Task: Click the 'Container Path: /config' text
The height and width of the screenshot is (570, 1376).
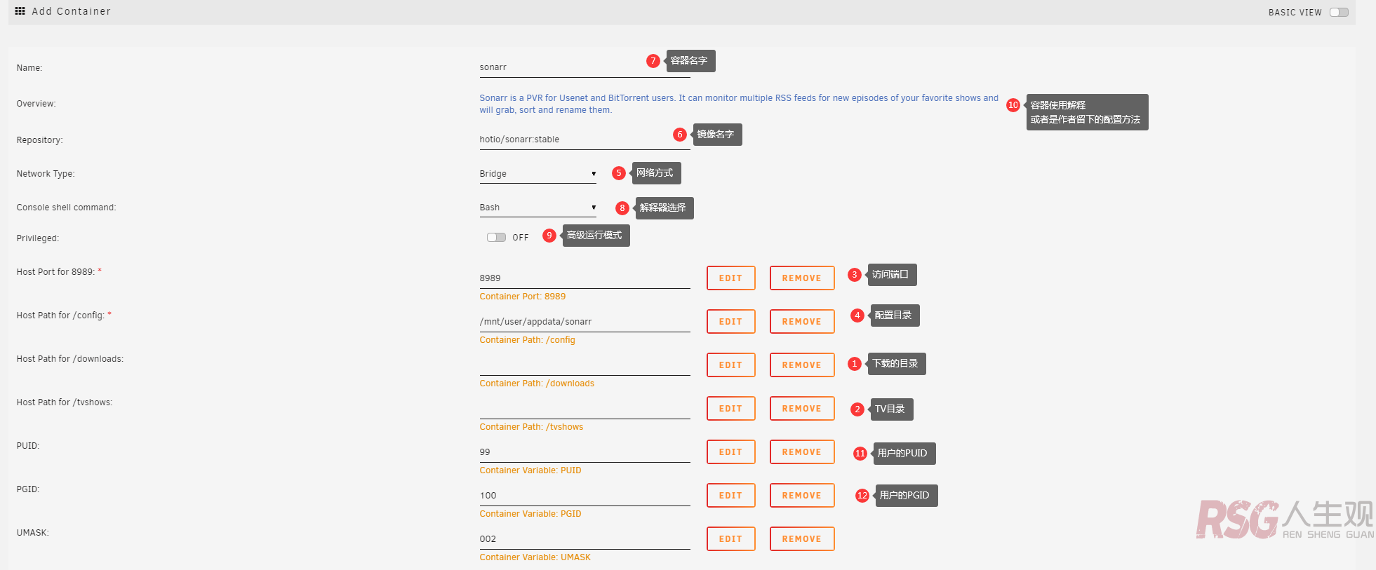Action: point(527,340)
